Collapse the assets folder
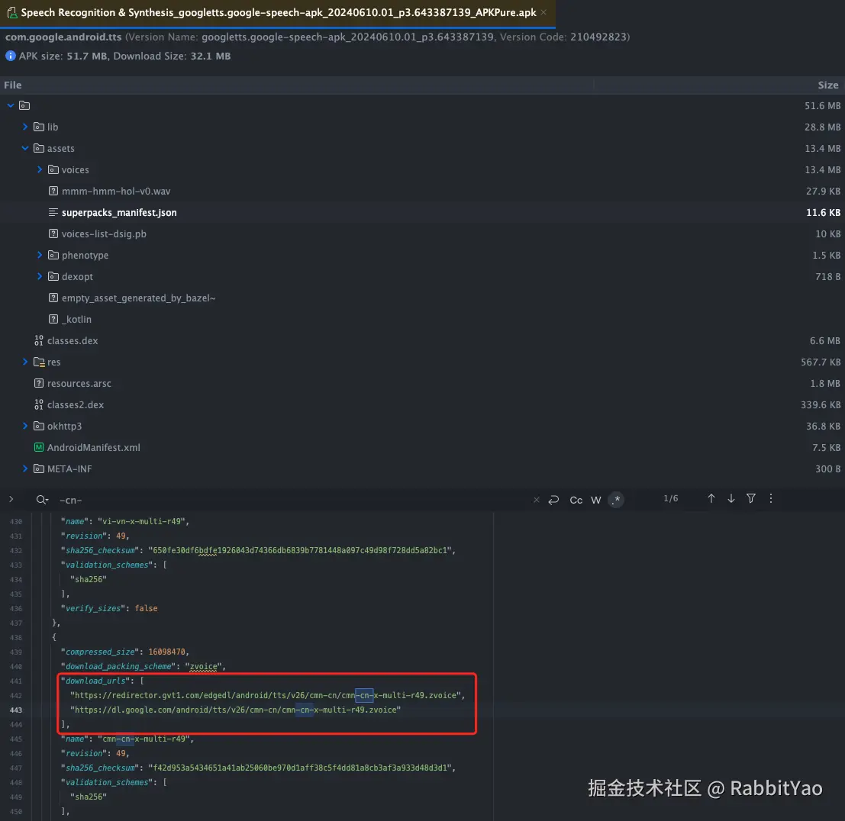 click(x=25, y=148)
